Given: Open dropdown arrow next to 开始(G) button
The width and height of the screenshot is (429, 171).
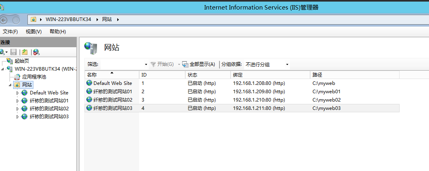Looking at the screenshot, I should (179, 65).
